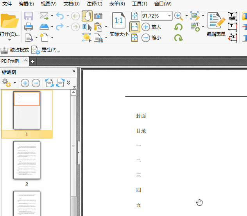The image size is (247, 216).
Task: Open the 编辑(E) menu
Action: click(26, 4)
